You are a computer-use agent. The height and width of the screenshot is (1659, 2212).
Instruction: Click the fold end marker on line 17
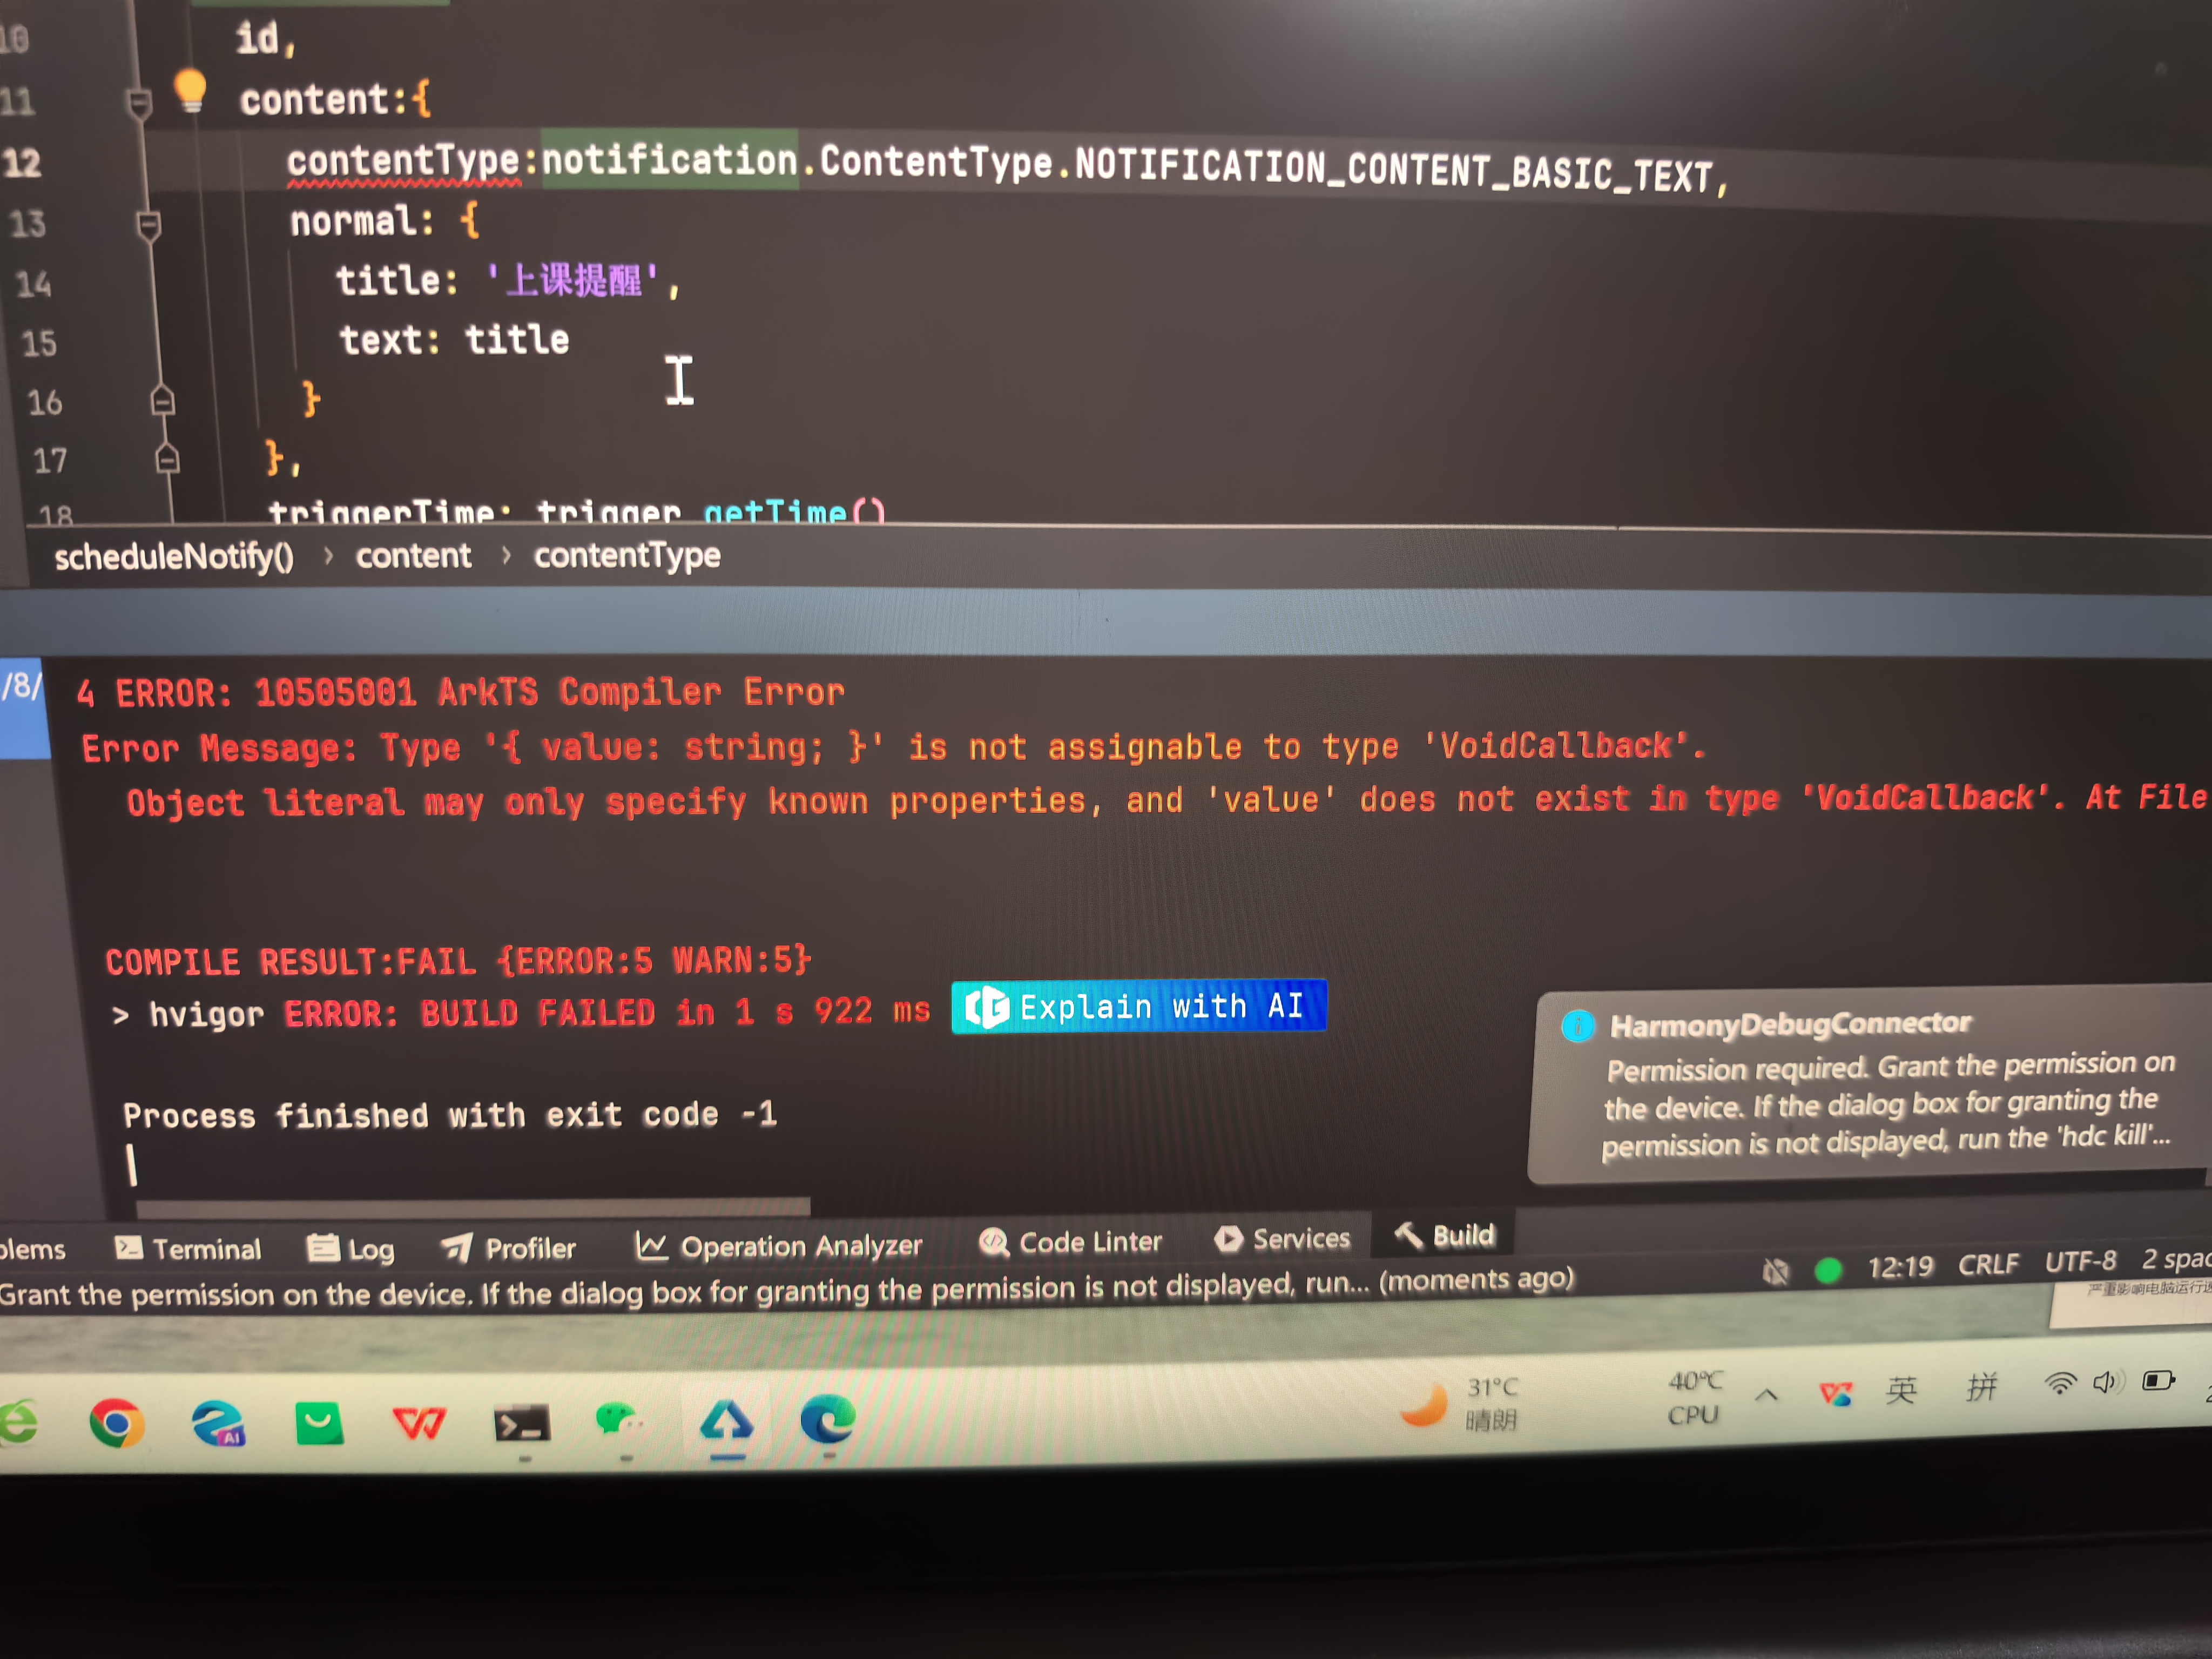pyautogui.click(x=167, y=459)
